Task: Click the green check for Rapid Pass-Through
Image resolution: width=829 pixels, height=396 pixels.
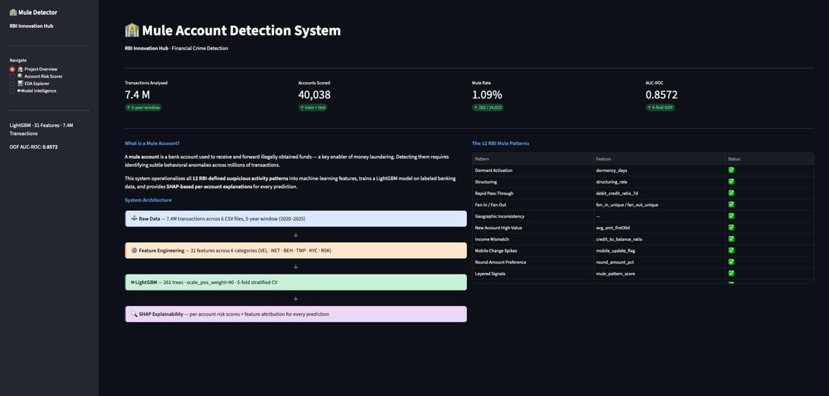Action: [731, 193]
